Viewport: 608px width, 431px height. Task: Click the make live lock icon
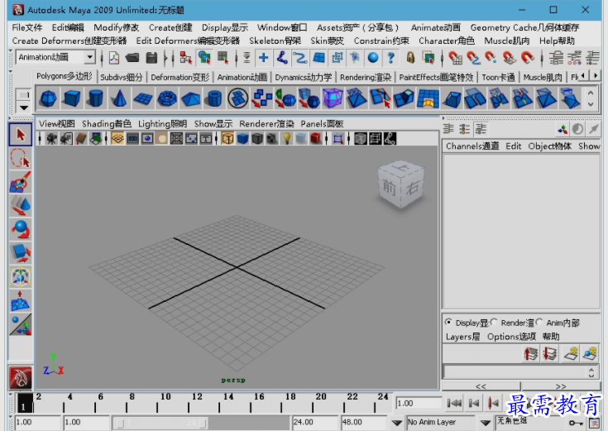click(x=410, y=58)
